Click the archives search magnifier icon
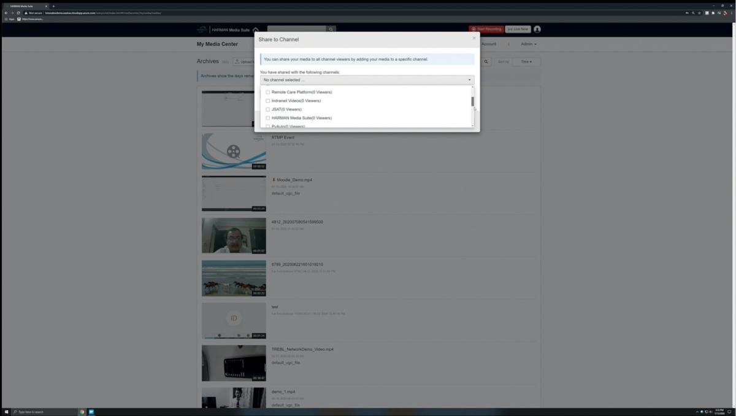 486,61
